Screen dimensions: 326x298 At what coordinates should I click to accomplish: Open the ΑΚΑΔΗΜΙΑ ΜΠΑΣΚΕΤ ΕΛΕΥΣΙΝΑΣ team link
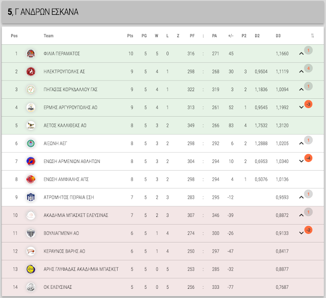point(76,215)
